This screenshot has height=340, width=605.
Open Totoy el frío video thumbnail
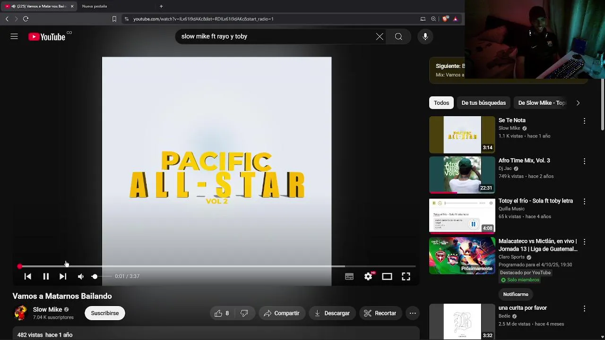(x=462, y=215)
